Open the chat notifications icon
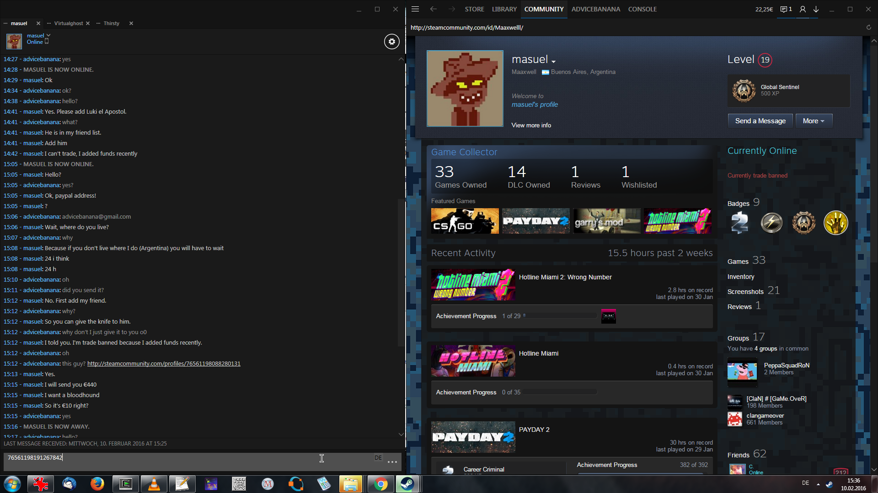Image resolution: width=878 pixels, height=493 pixels. (785, 9)
